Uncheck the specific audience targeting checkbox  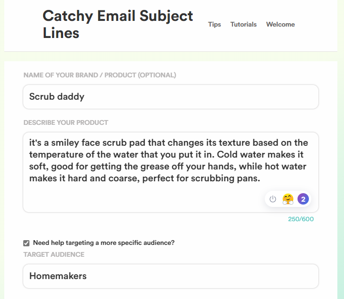pos(27,243)
